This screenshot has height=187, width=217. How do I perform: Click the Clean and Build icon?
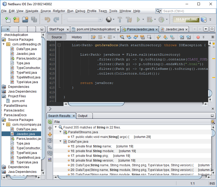click(129, 19)
